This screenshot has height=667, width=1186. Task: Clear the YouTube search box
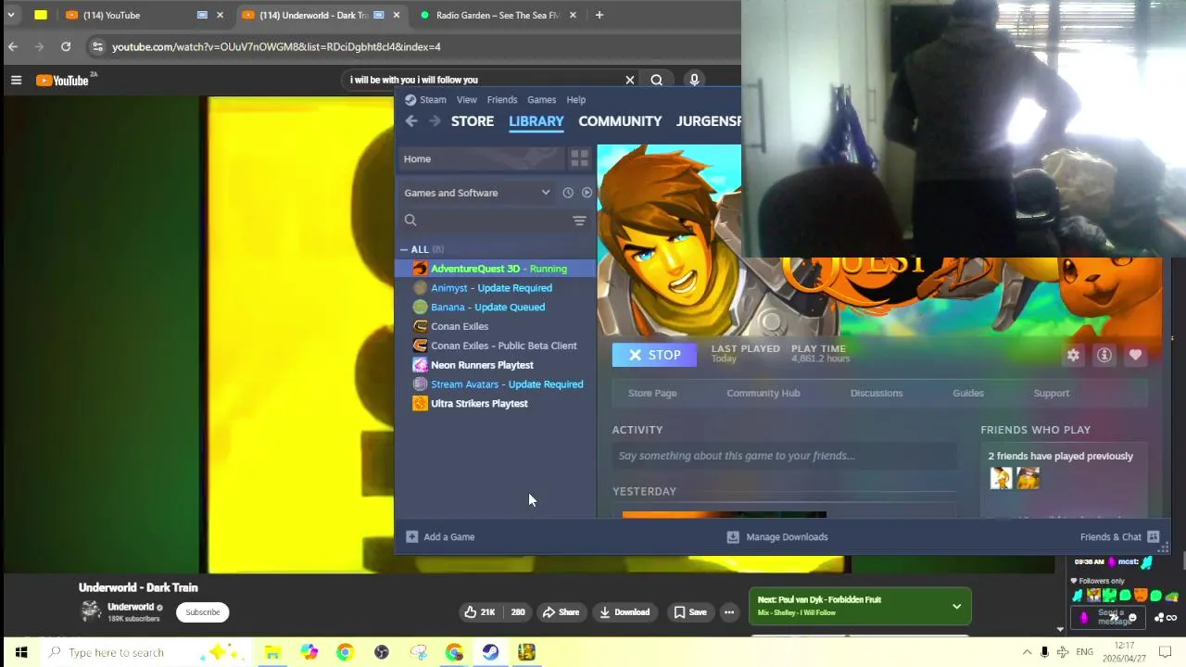pos(630,80)
